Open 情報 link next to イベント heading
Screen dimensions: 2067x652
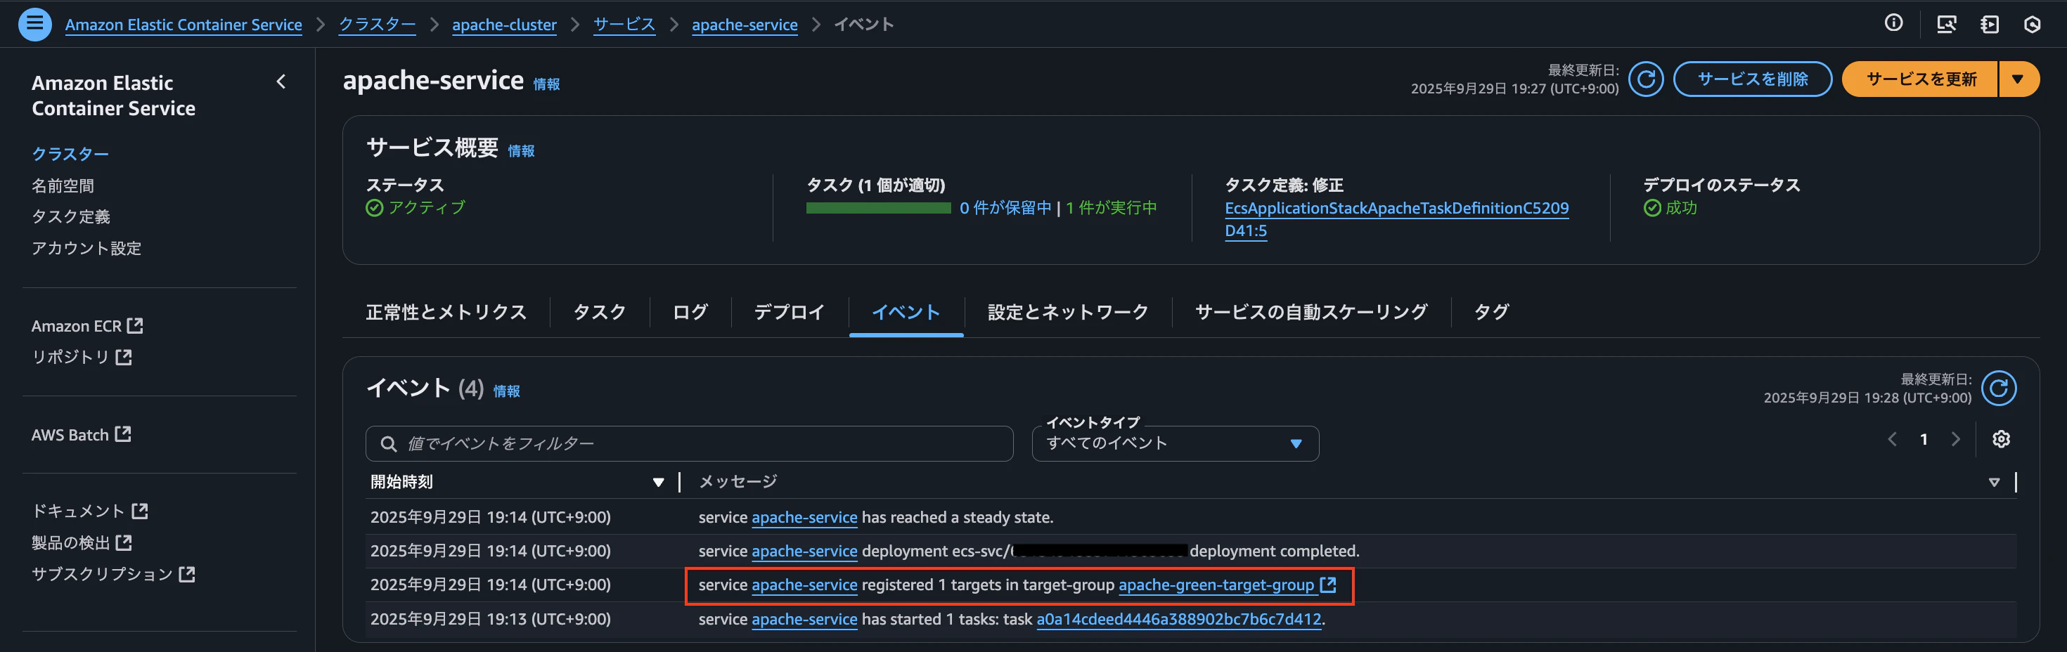tap(506, 391)
